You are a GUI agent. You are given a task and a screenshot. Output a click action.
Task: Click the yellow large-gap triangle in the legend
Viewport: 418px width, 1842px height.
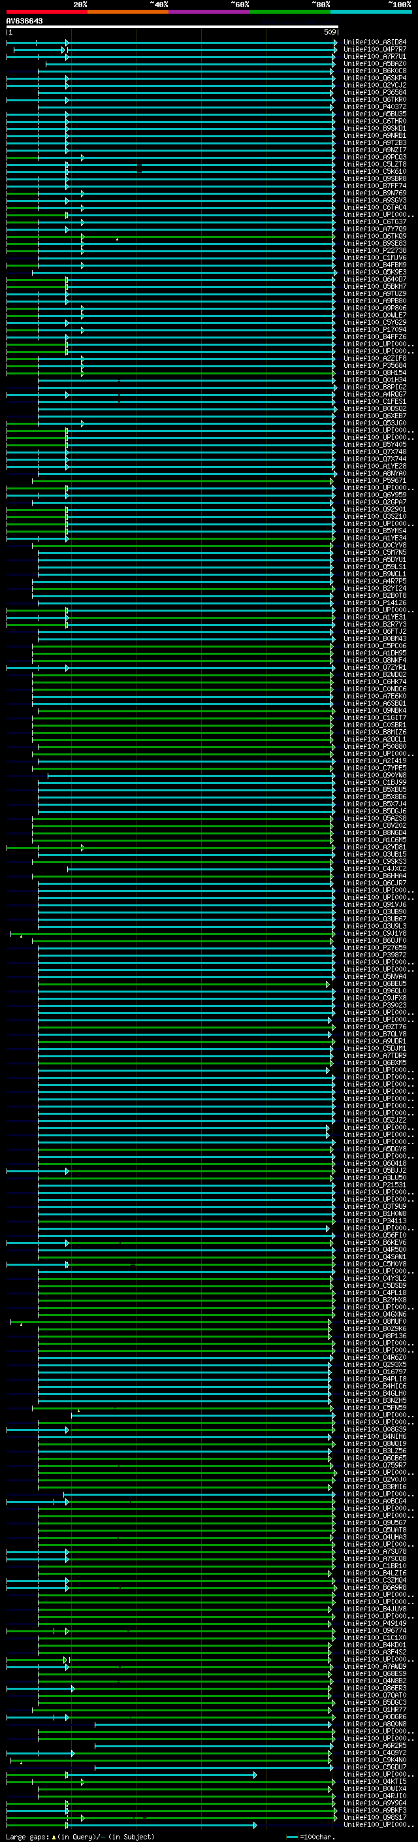(x=54, y=1836)
